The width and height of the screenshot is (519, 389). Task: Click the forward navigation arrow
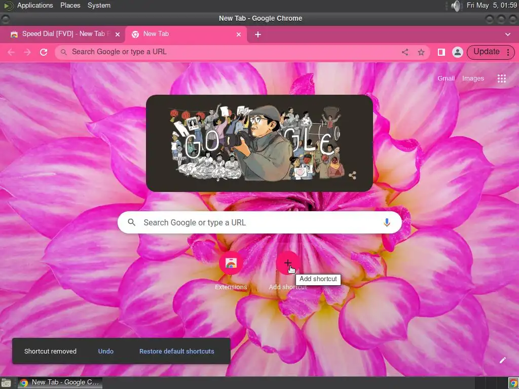click(27, 52)
